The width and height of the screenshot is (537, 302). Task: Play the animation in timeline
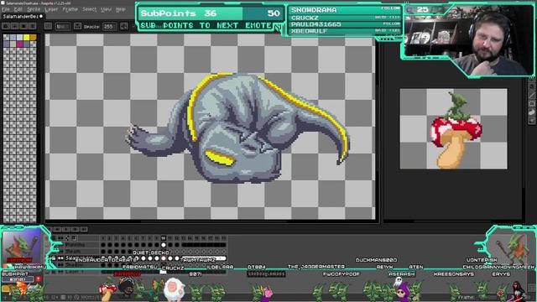click(x=66, y=229)
